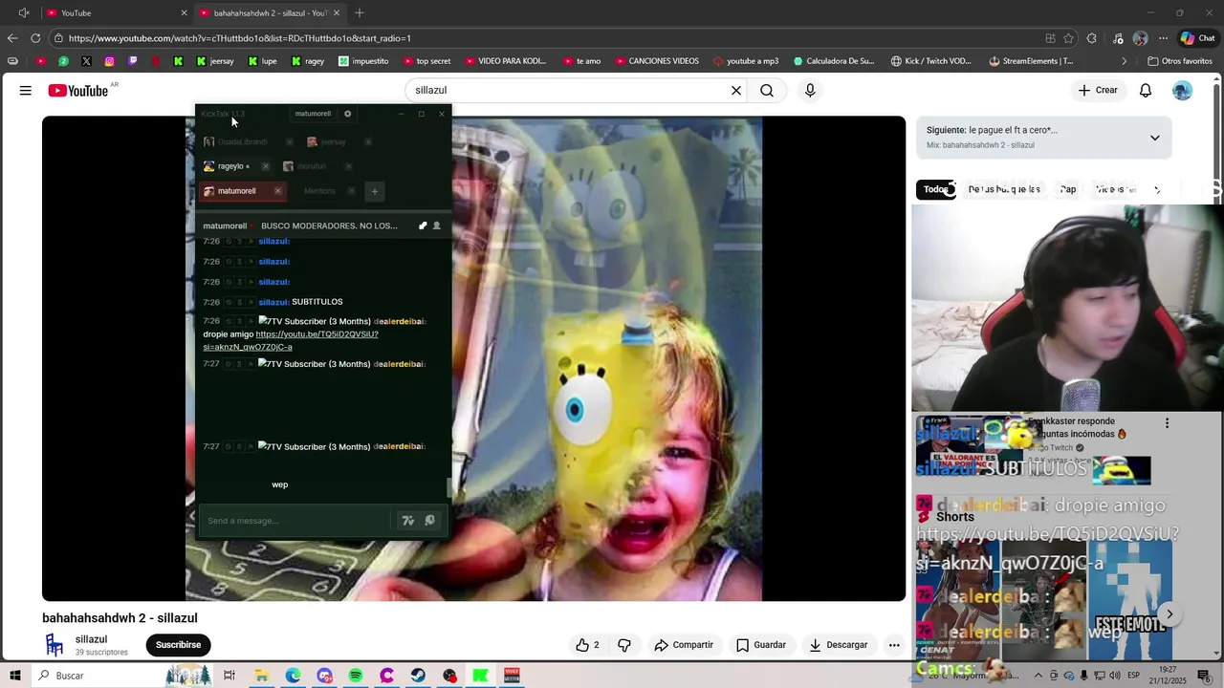
Task: Open the pinned message icon in KickTalk chat header
Action: (x=423, y=226)
